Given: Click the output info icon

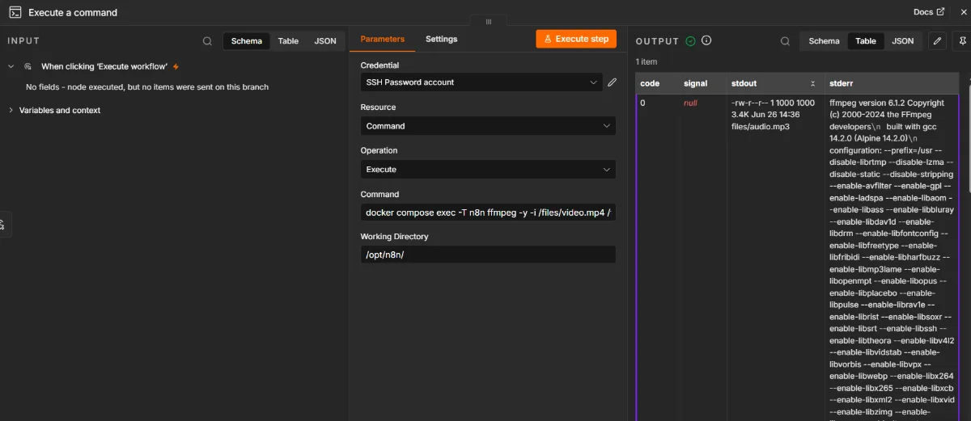Looking at the screenshot, I should [x=706, y=41].
